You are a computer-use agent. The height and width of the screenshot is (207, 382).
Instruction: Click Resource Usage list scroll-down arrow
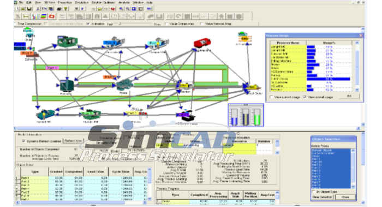[x=357, y=90]
